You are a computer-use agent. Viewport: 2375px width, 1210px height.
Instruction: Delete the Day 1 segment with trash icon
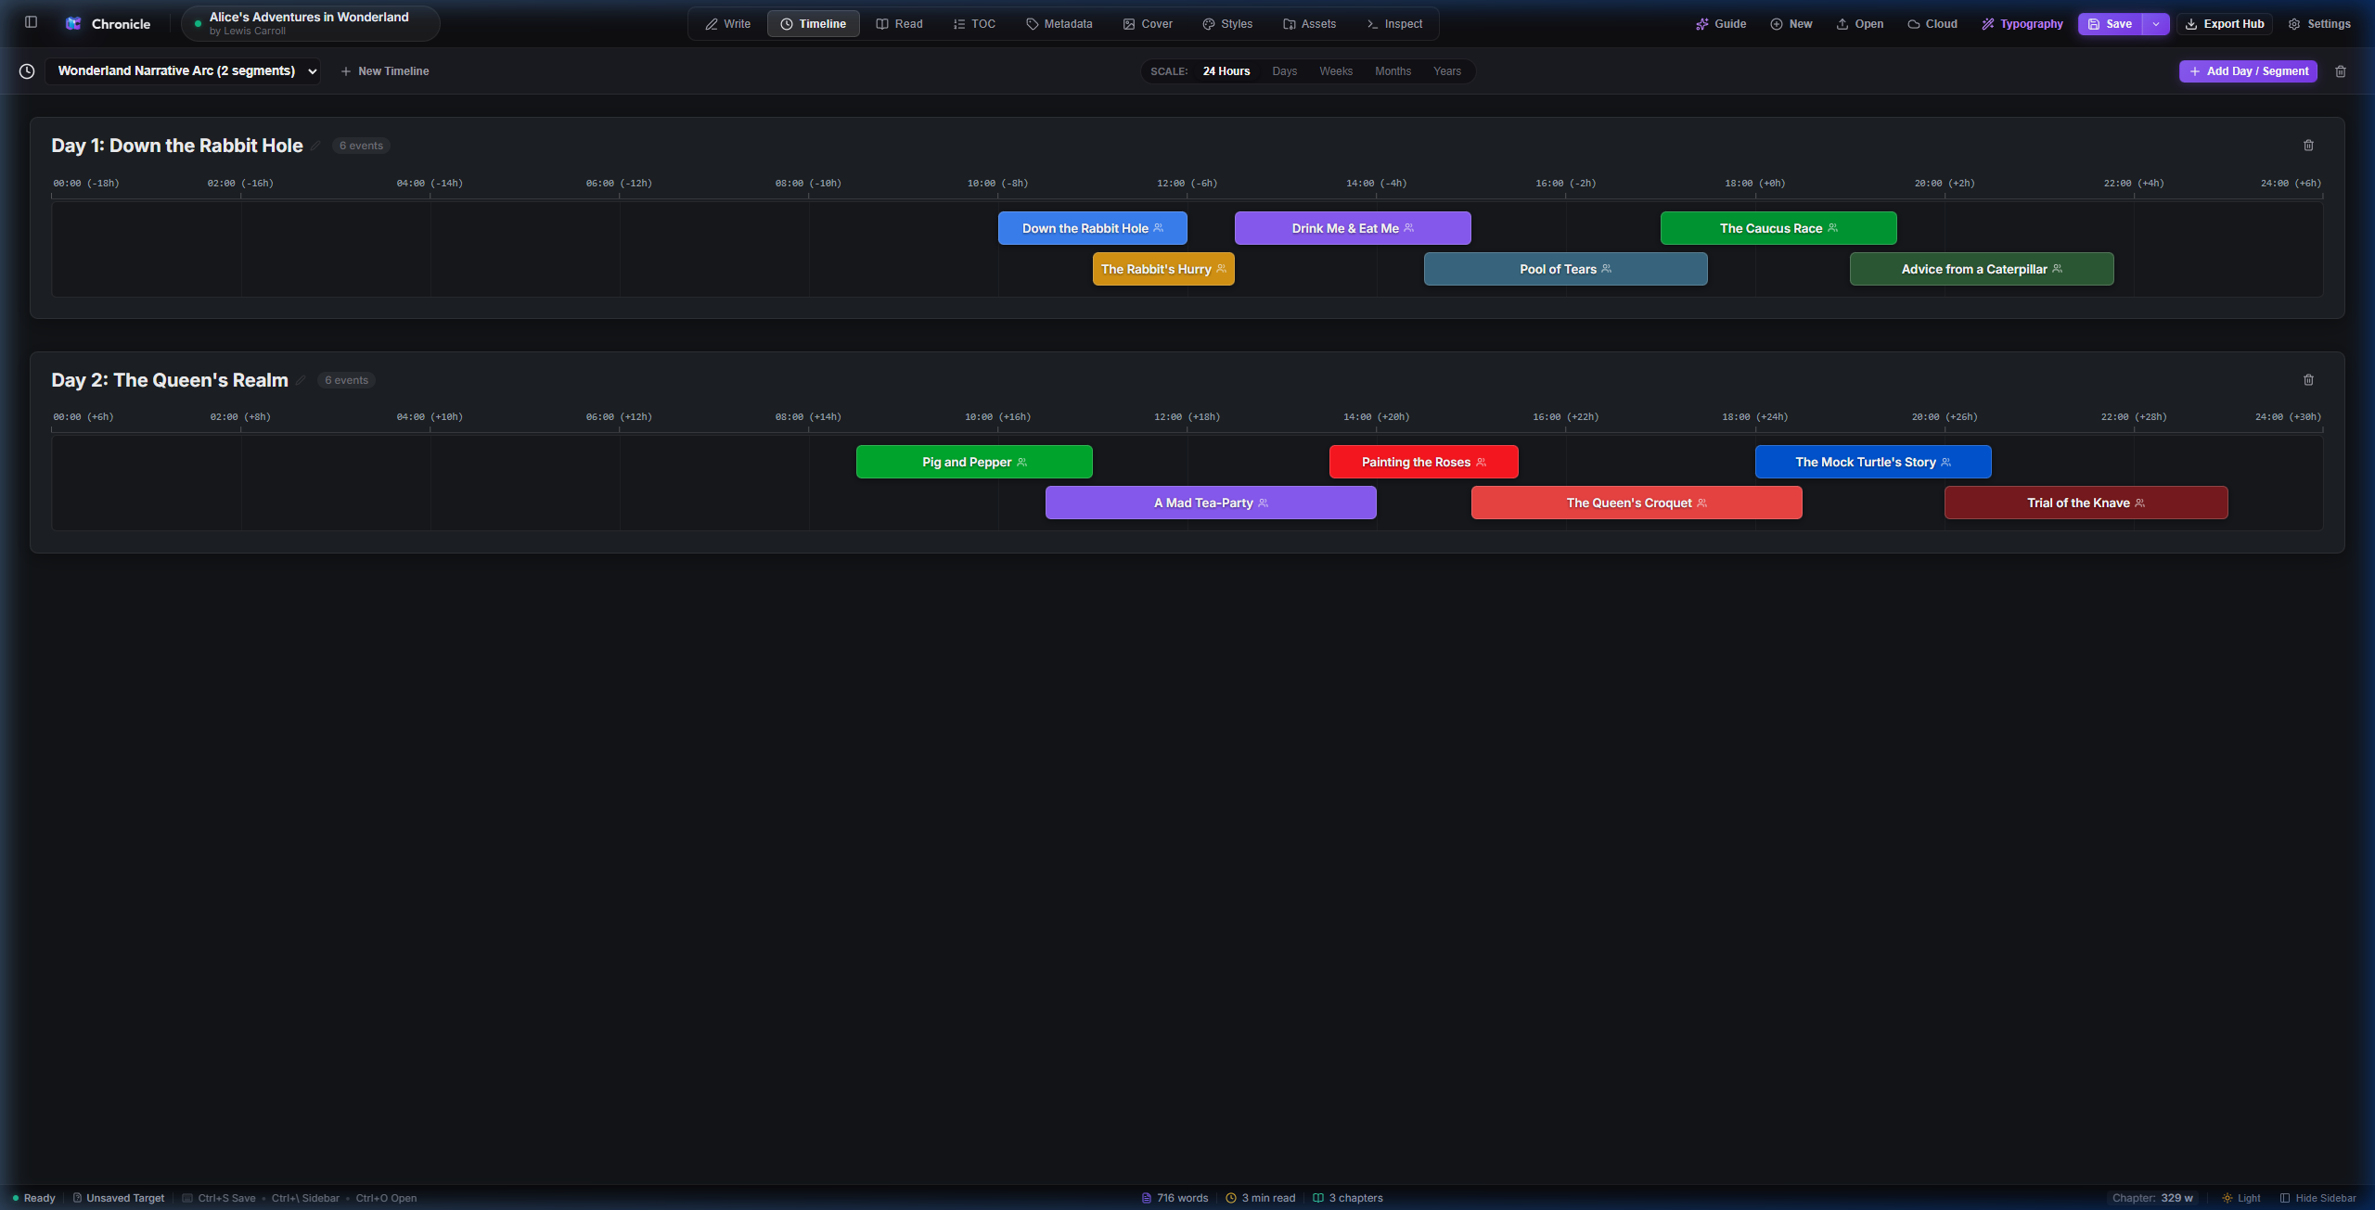2308,146
